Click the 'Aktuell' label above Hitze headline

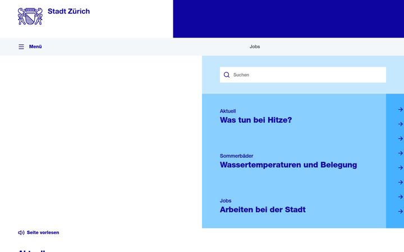click(228, 111)
